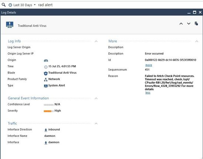Select the Sequencenum value 451
Screen dimensions: 203x159
point(147,70)
